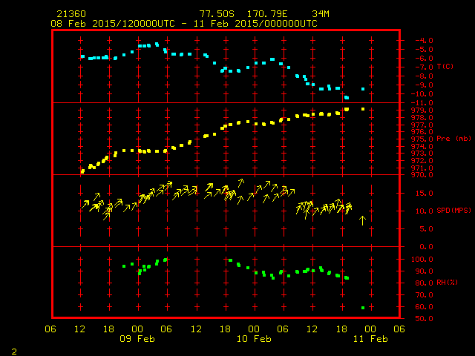
Task: Click the 5.0 wind speed tick label
Action: (x=426, y=229)
